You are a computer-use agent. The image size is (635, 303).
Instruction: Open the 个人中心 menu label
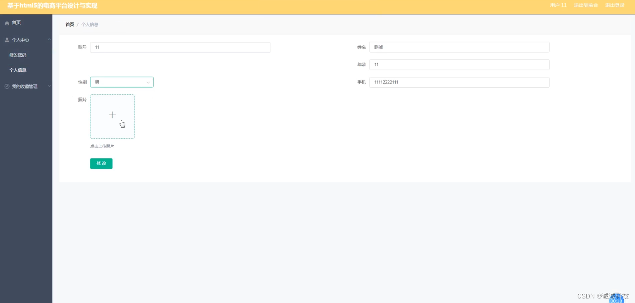21,40
